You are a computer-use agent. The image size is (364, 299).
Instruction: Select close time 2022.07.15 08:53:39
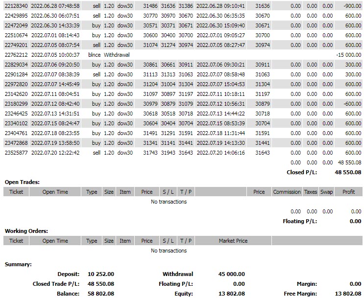[x=221, y=123]
